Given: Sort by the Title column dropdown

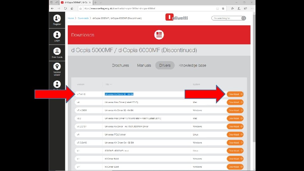Looking at the screenshot, I should click(108, 84).
